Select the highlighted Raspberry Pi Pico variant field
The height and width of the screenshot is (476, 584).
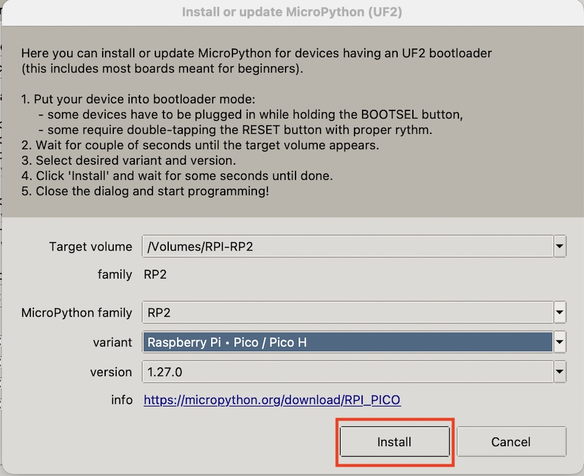pos(347,342)
